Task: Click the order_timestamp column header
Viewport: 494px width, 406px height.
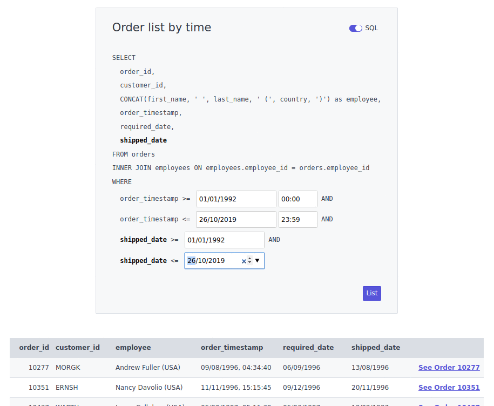Action: pyautogui.click(x=232, y=347)
